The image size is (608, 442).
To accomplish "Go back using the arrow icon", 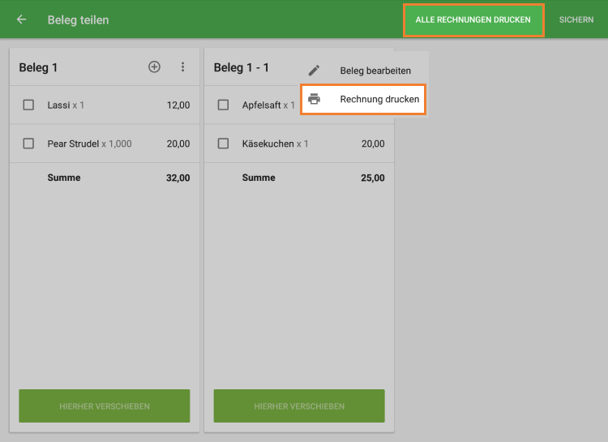I will 22,19.
